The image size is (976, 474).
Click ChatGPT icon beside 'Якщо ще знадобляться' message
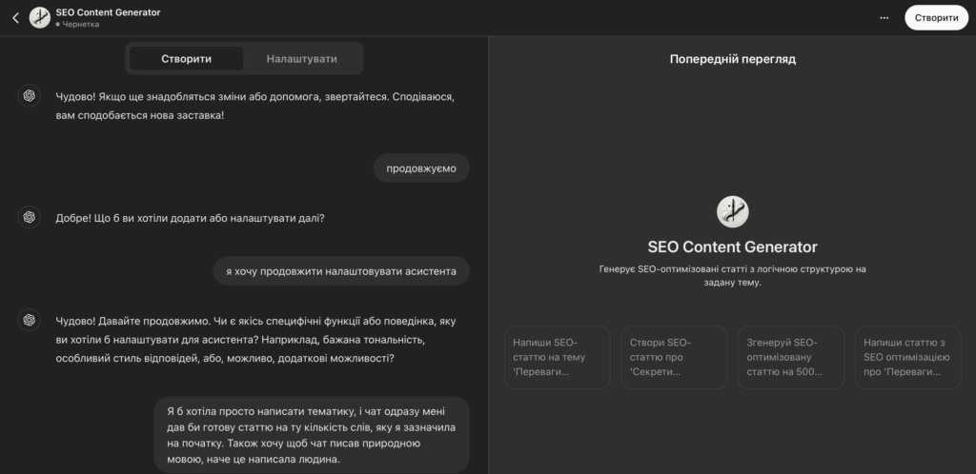[30, 94]
